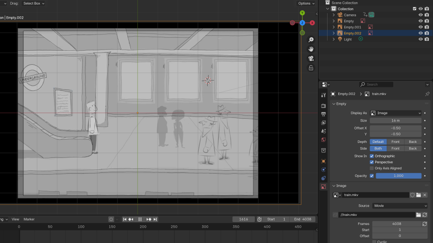This screenshot has height=243, width=433.
Task: Open the Collection properties tab
Action: point(323,150)
